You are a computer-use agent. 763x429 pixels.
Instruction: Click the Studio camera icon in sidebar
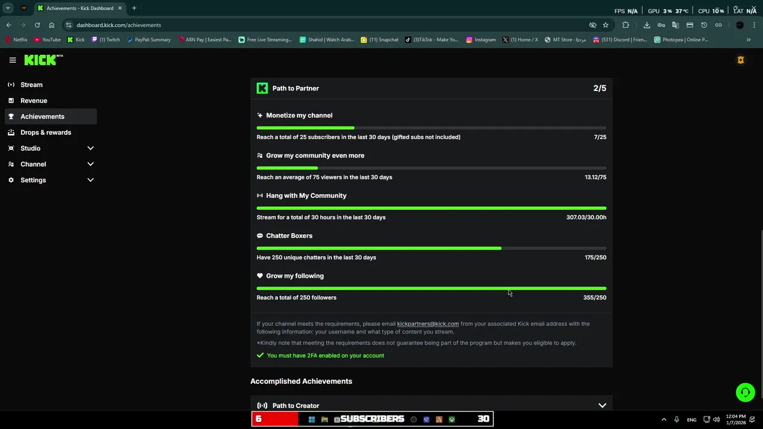coord(11,148)
